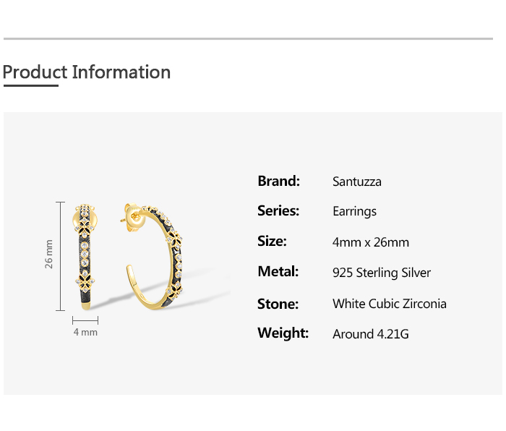Click the Weight label

coord(283,333)
